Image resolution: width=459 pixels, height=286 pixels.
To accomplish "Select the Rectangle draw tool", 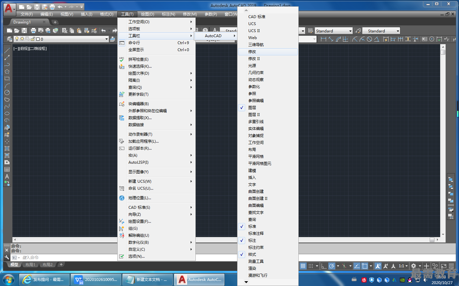I will click(x=7, y=78).
